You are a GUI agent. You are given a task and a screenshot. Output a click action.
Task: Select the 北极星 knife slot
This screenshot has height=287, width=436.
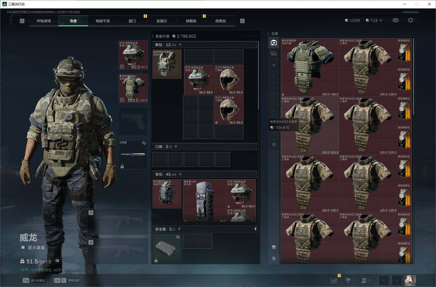(133, 155)
